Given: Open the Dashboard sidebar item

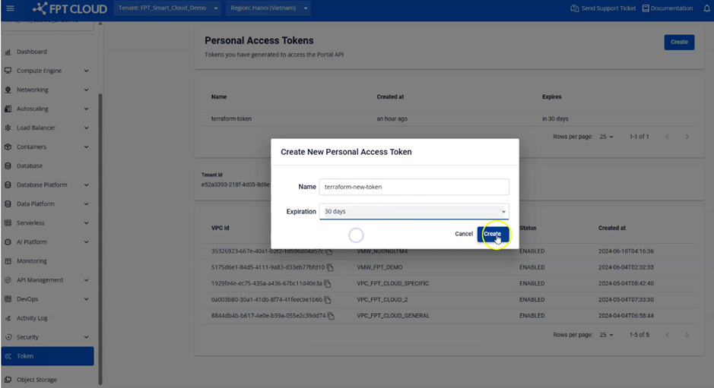Looking at the screenshot, I should point(32,52).
